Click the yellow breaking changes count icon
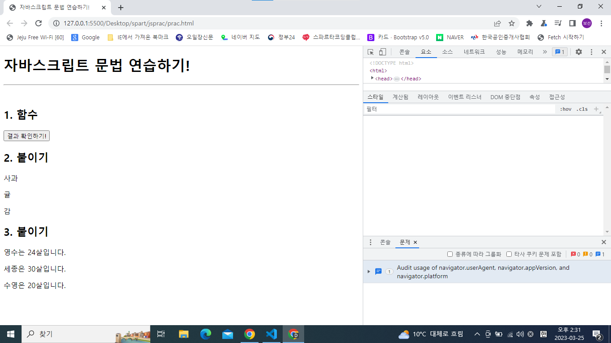Image resolution: width=611 pixels, height=343 pixels. click(586, 254)
